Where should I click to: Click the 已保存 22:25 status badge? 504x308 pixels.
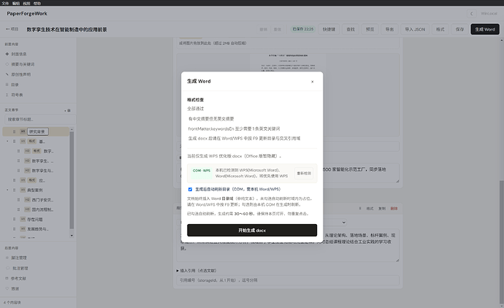(x=303, y=29)
